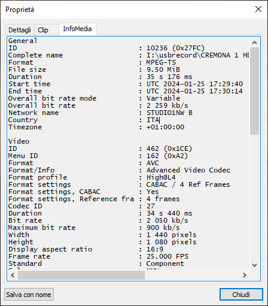
Task: Click the Timezone value '+01:00:00'
Action: tap(165, 127)
